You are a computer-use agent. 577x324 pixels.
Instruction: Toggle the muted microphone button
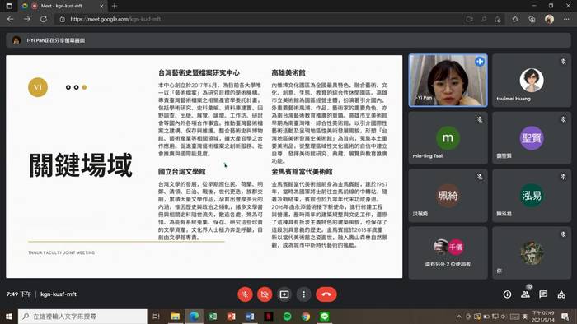click(x=245, y=294)
